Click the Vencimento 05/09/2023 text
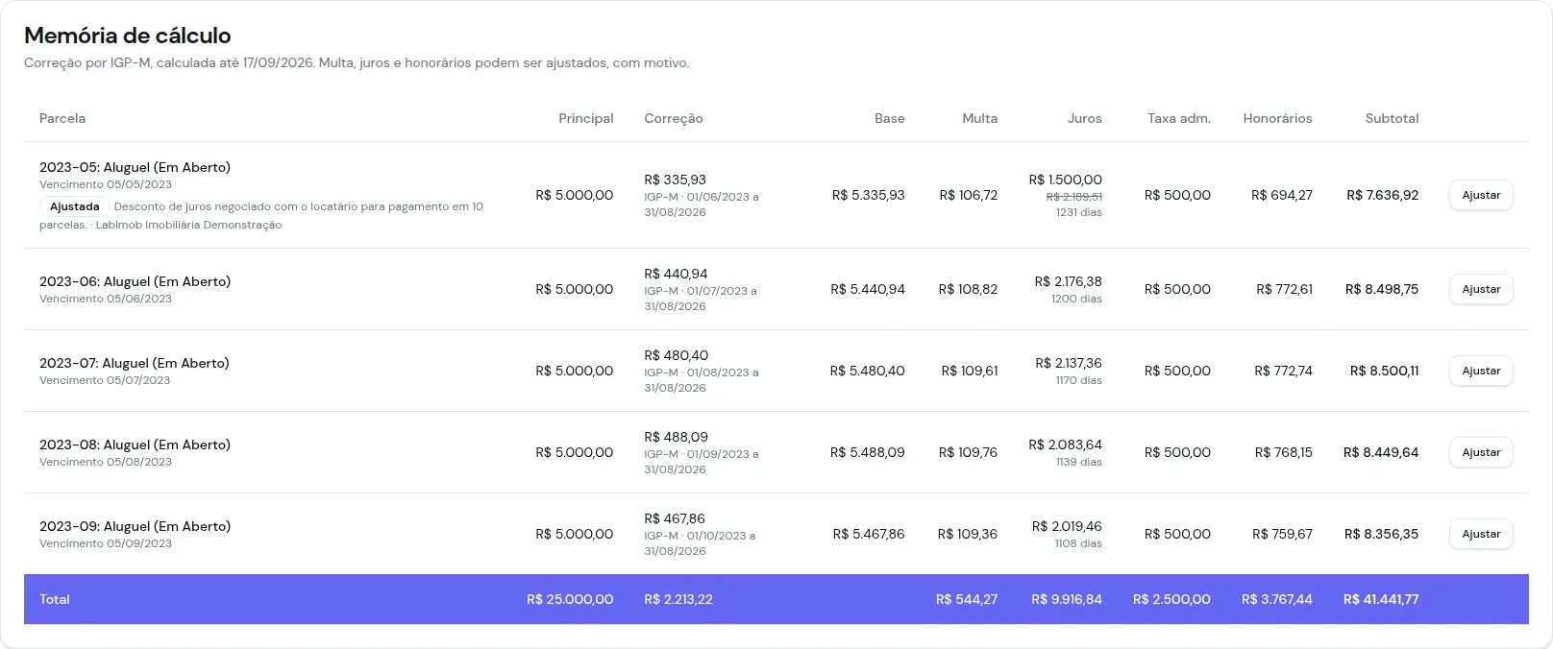The width and height of the screenshot is (1553, 649). click(x=106, y=543)
